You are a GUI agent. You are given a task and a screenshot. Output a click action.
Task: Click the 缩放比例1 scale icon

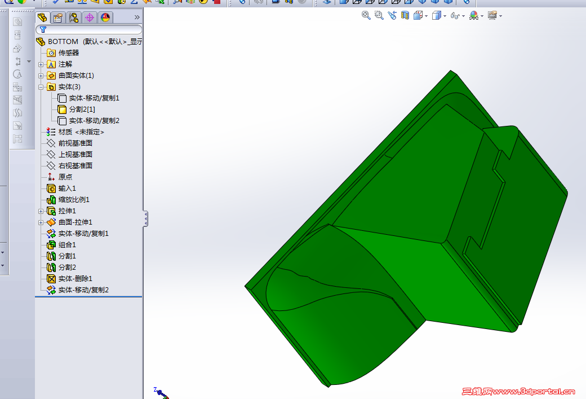click(x=51, y=200)
